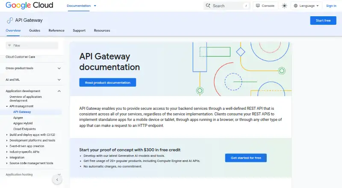Switch to the Guides tab
Image resolution: width=342 pixels, height=188 pixels.
click(x=35, y=30)
